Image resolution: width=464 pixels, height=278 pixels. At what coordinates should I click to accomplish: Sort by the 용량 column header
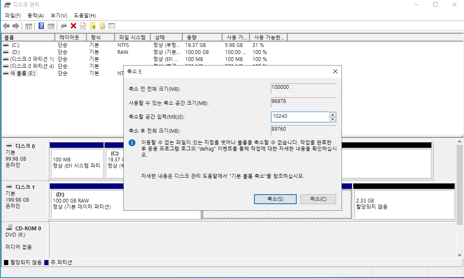point(203,38)
